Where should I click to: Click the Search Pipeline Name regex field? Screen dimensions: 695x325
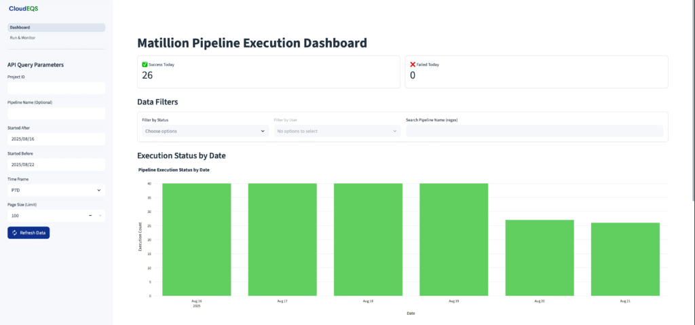click(535, 131)
